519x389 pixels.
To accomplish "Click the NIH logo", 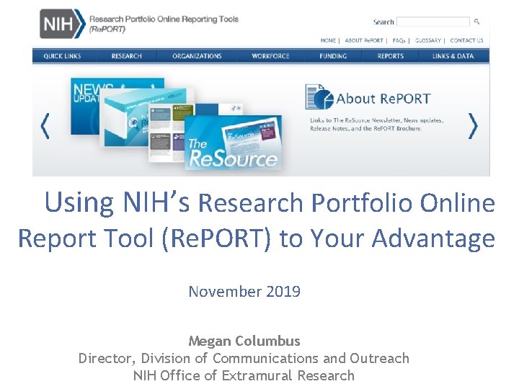I will point(63,24).
